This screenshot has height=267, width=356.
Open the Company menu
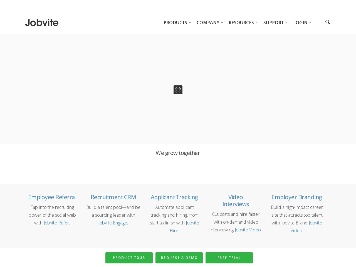tap(208, 23)
